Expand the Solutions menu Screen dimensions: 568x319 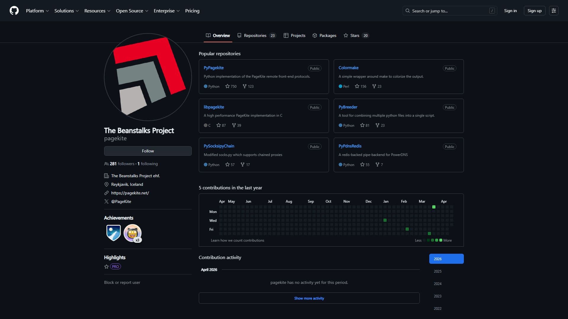67,11
